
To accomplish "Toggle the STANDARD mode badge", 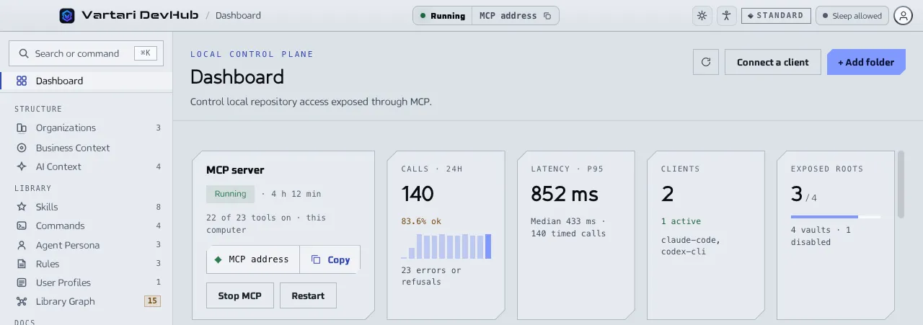I will [x=776, y=16].
